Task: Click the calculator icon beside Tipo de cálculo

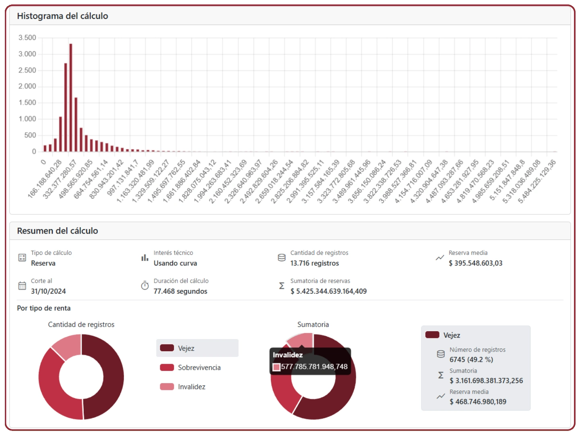Action: click(x=22, y=258)
